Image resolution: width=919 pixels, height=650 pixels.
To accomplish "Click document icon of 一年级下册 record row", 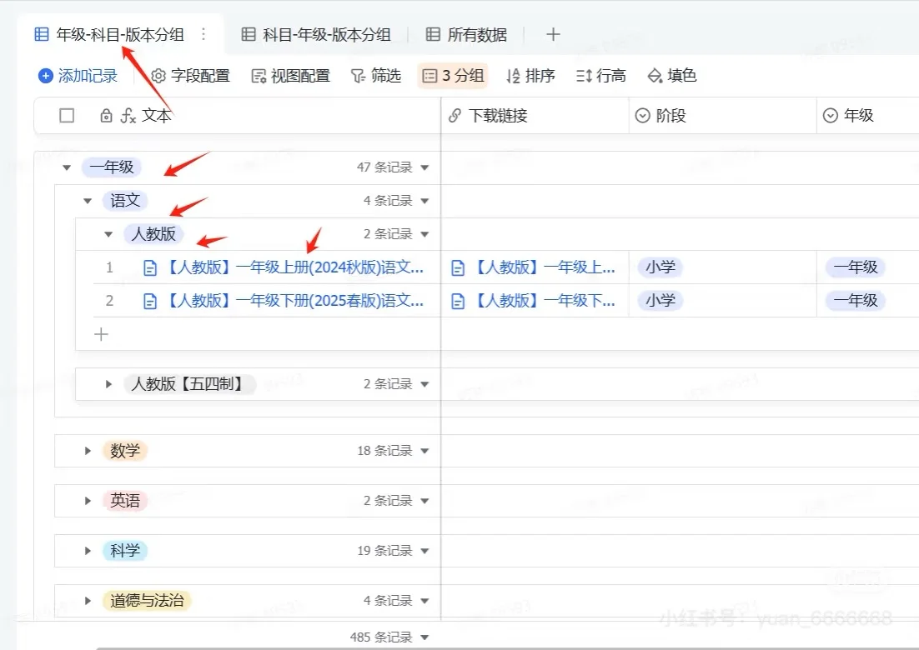I will tap(150, 302).
